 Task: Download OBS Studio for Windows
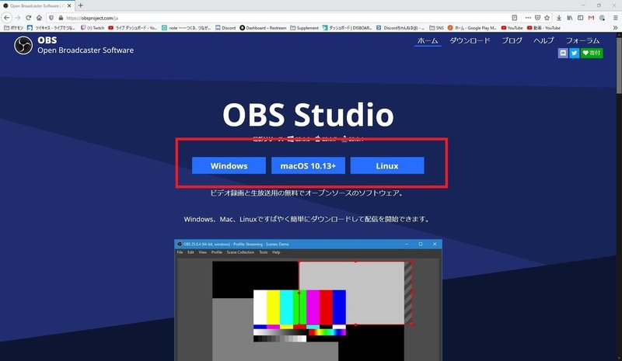coord(229,165)
